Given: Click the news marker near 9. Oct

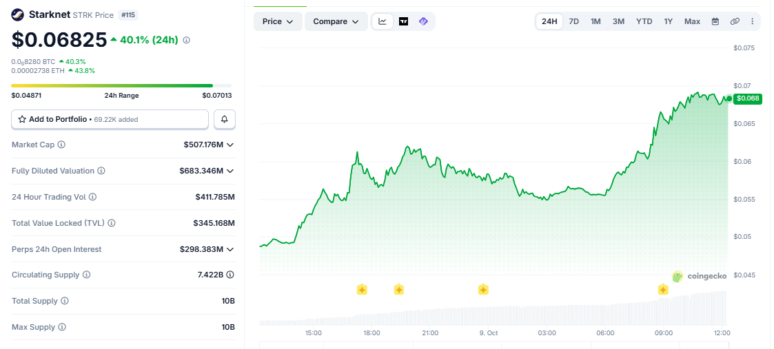Looking at the screenshot, I should click(483, 289).
